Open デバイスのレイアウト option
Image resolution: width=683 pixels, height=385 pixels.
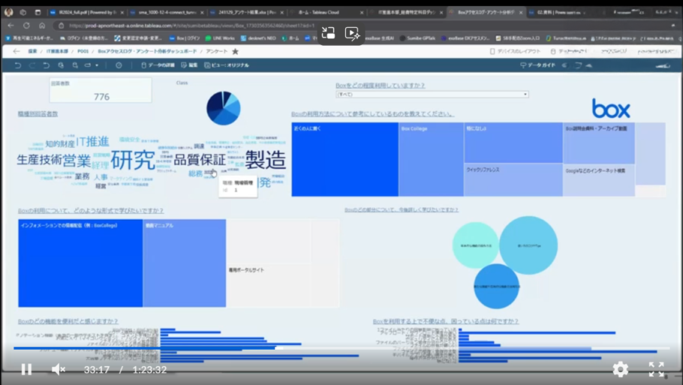[515, 52]
